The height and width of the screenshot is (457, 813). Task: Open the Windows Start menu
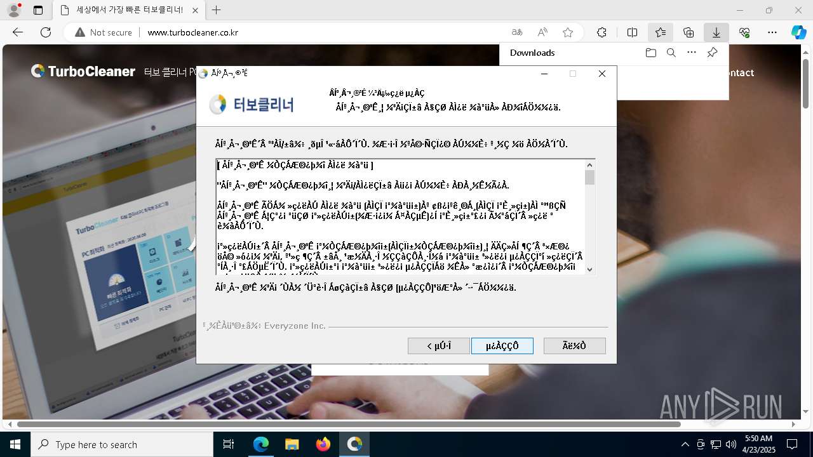pyautogui.click(x=15, y=444)
